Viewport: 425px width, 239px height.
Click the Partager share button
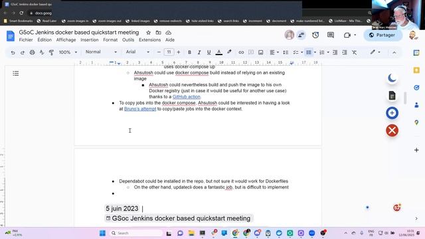[x=382, y=35]
